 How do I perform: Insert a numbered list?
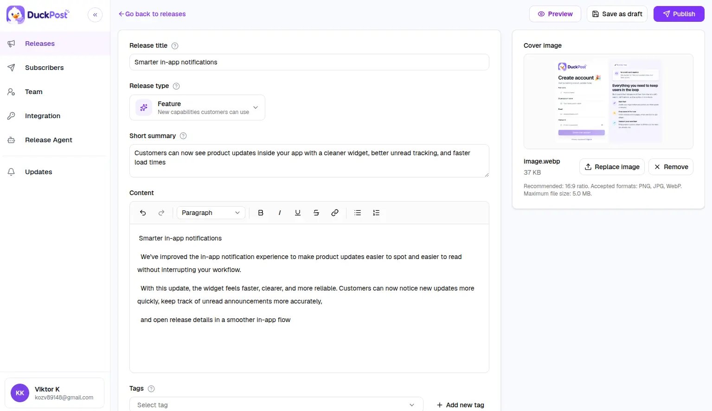pyautogui.click(x=376, y=213)
